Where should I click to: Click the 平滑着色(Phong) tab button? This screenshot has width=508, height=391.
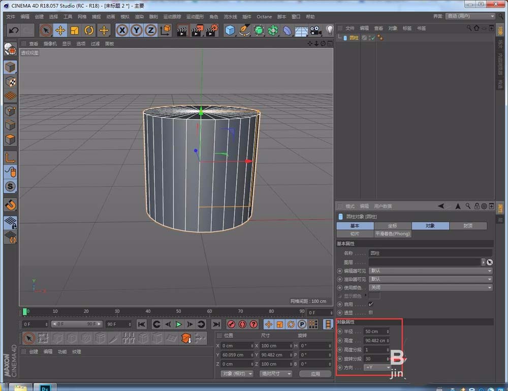(x=393, y=234)
